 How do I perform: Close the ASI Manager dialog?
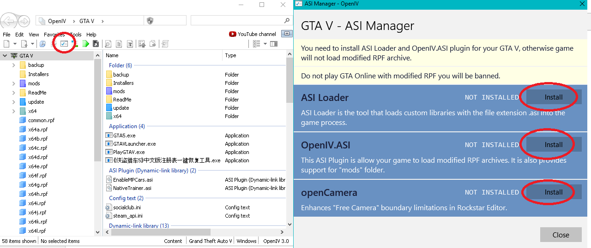(x=561, y=235)
